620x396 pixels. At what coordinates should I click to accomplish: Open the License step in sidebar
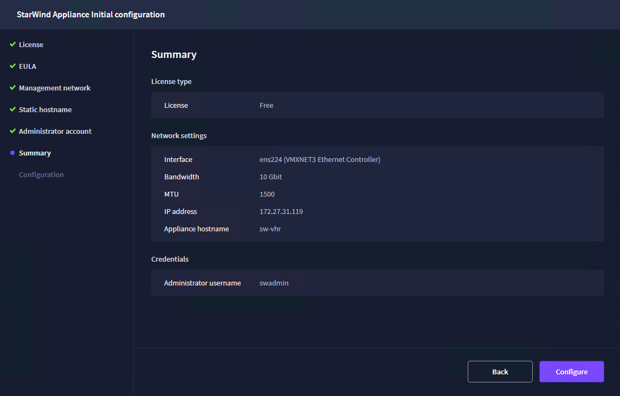(x=31, y=44)
